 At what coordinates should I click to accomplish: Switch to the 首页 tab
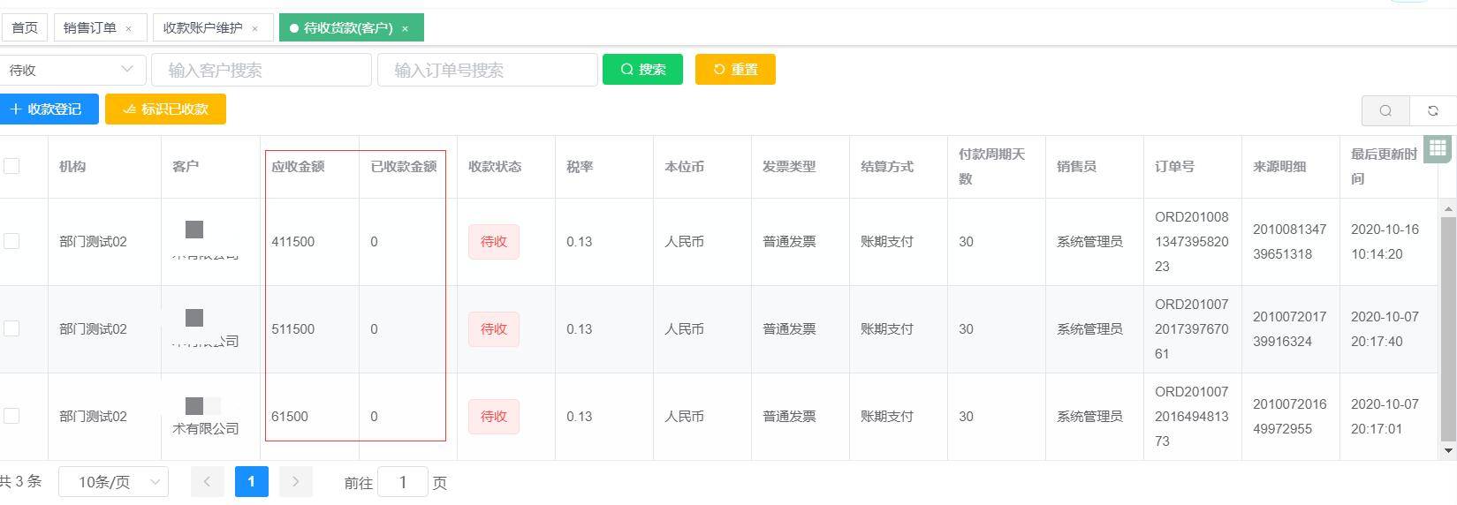pyautogui.click(x=25, y=27)
